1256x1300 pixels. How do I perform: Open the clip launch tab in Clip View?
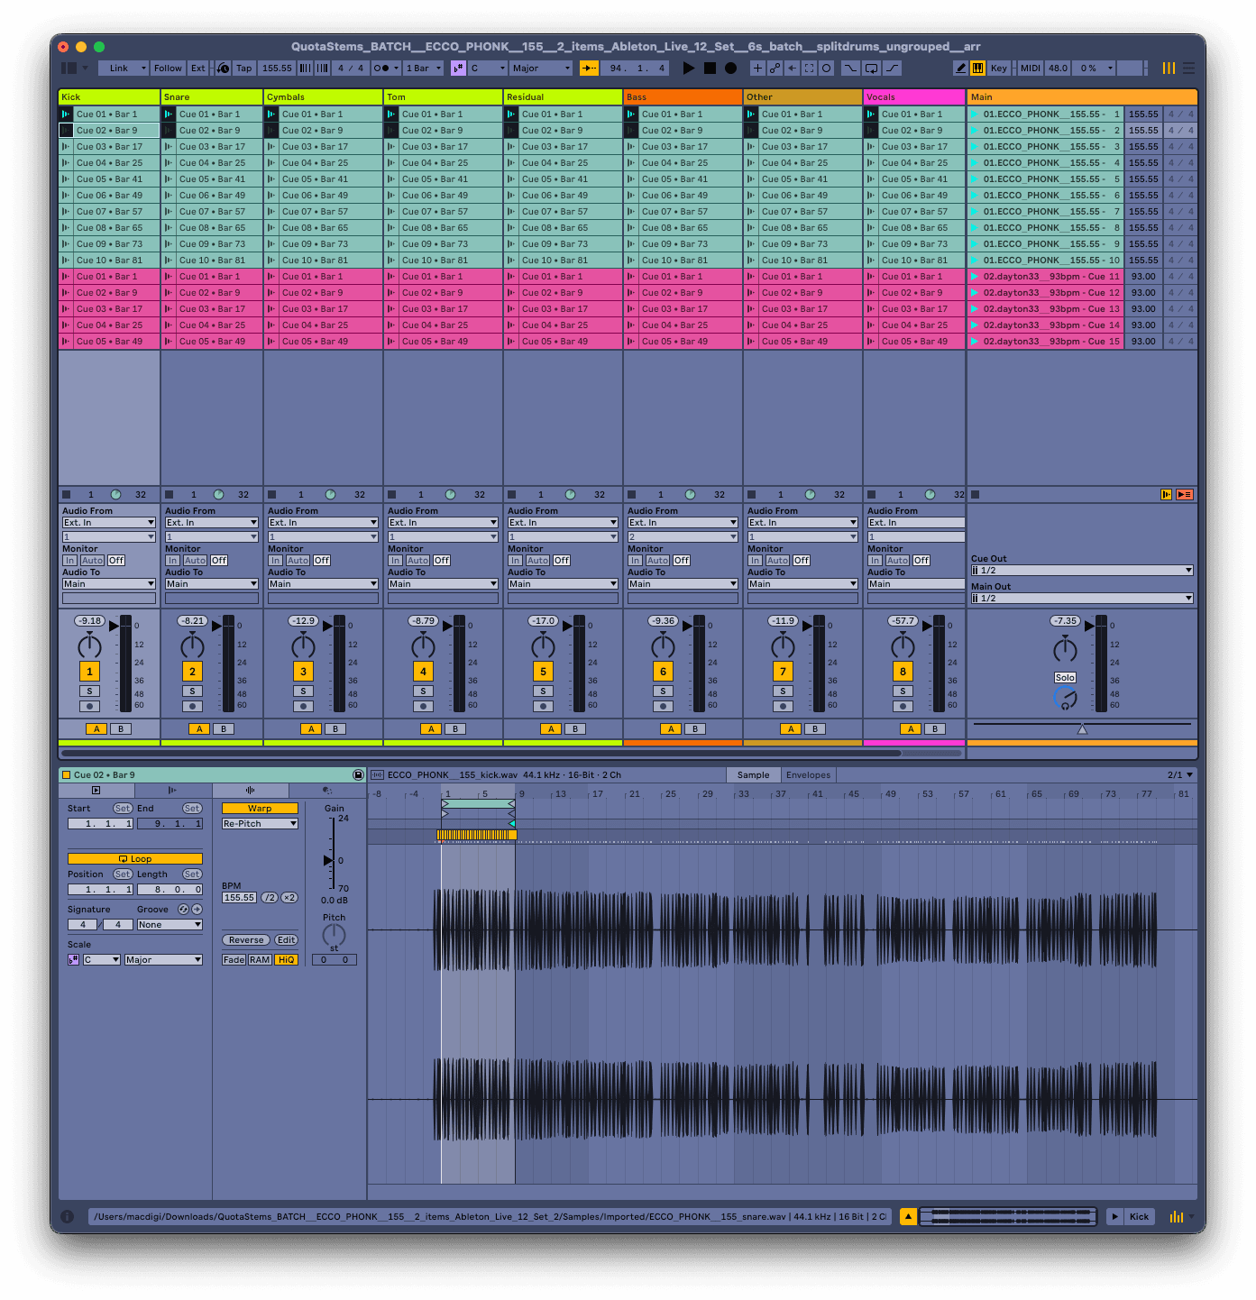(x=172, y=791)
